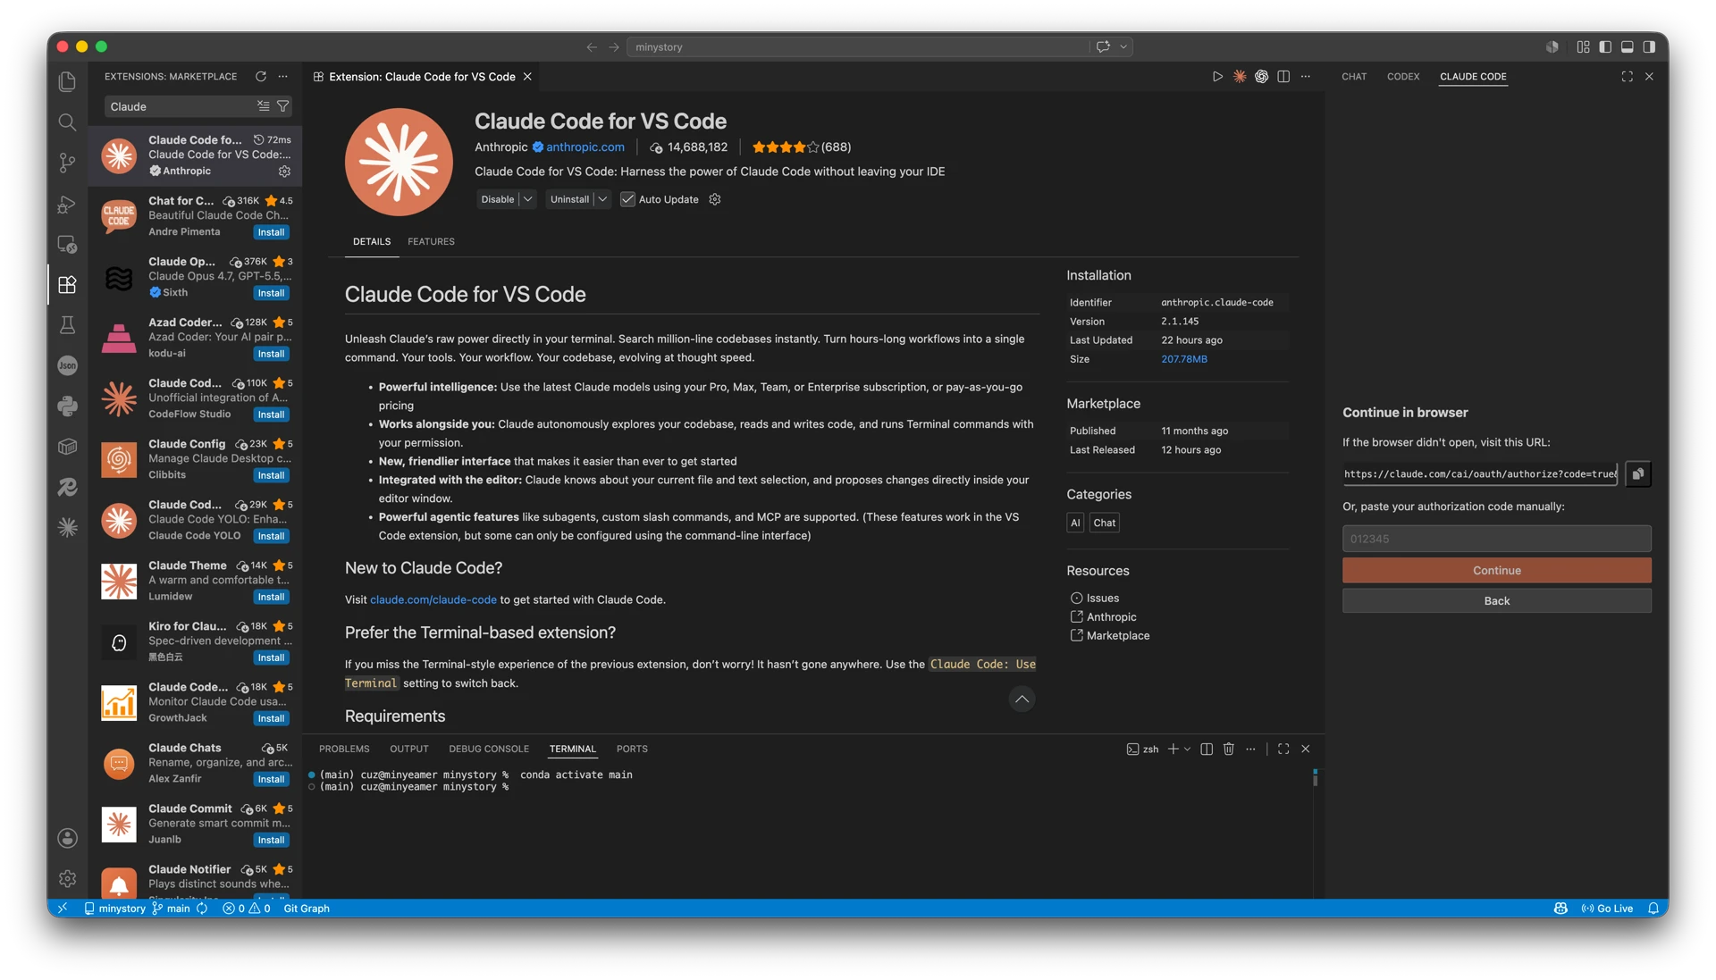Open more actions in terminal panel
The image size is (1716, 980).
pos(1250,749)
